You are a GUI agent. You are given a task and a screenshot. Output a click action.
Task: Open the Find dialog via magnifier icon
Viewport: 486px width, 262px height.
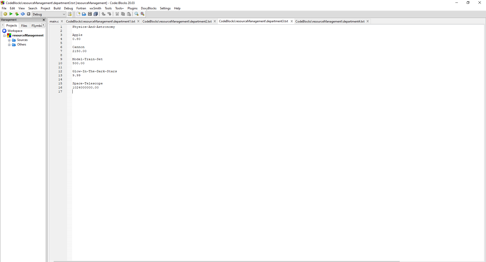136,14
